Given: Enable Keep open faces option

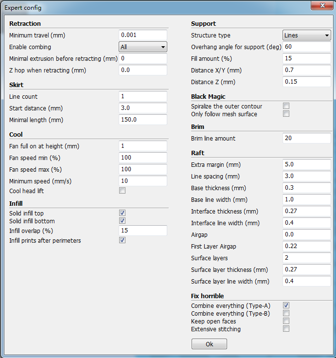Looking at the screenshot, I should click(286, 321).
